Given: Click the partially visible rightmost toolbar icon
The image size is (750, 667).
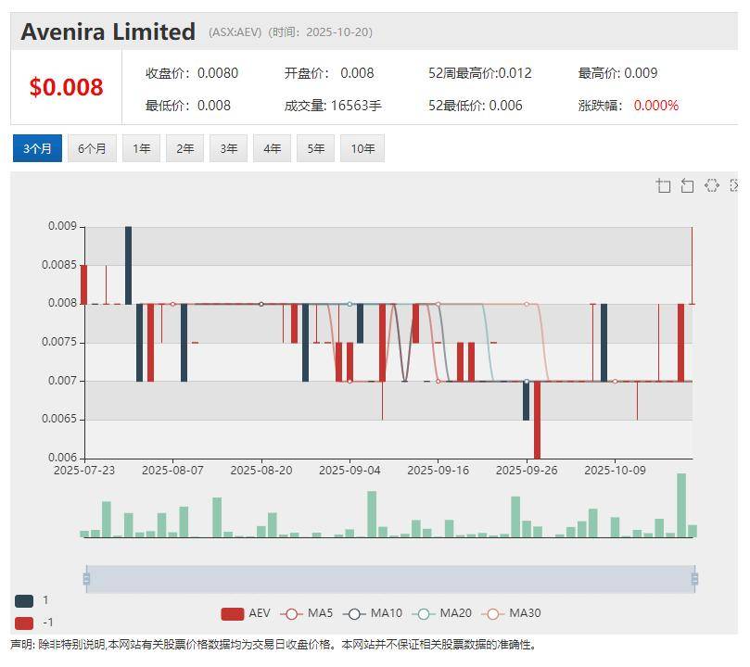Looking at the screenshot, I should coord(734,186).
